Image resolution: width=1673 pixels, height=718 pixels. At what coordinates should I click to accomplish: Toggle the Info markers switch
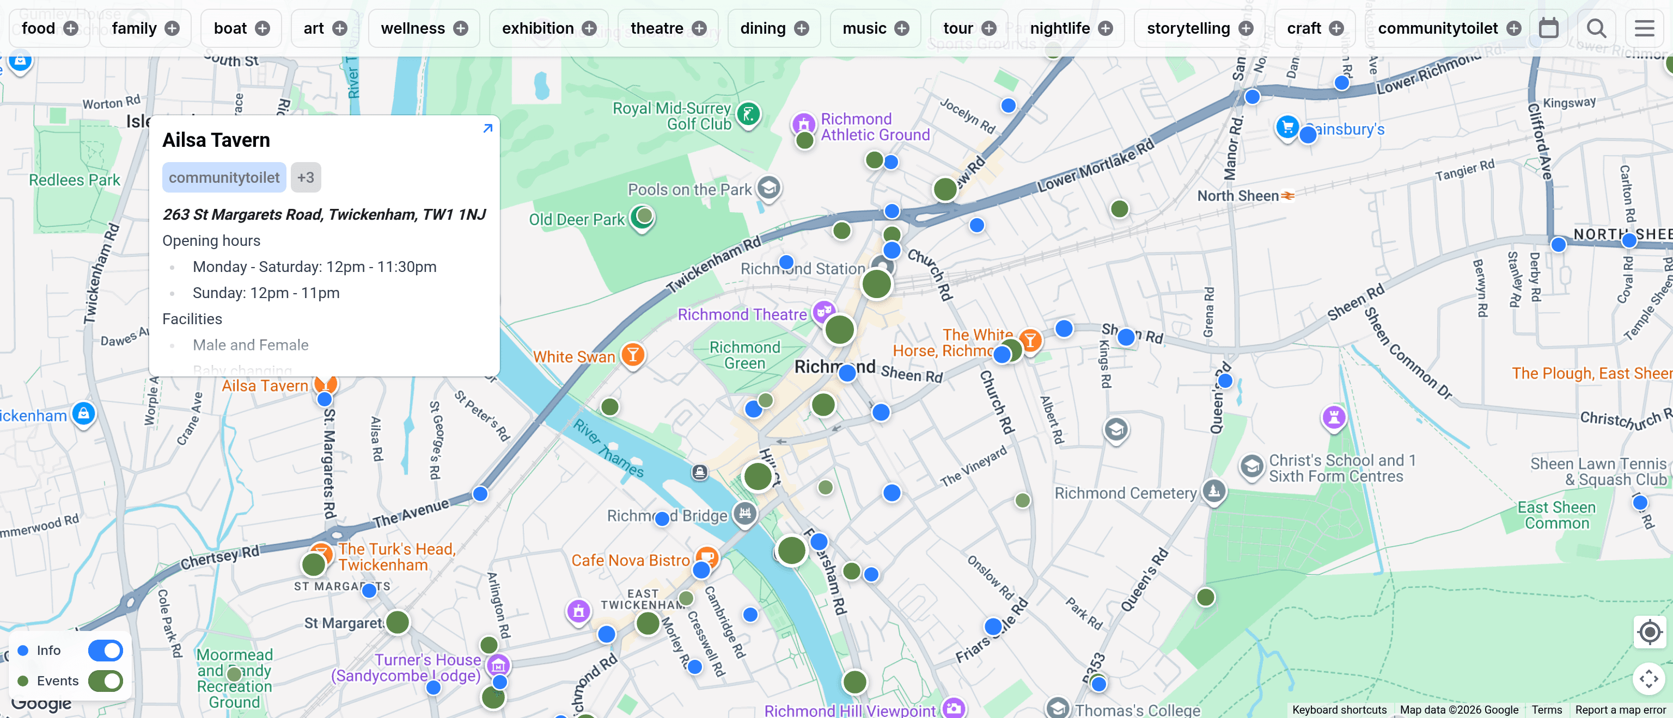pos(105,650)
